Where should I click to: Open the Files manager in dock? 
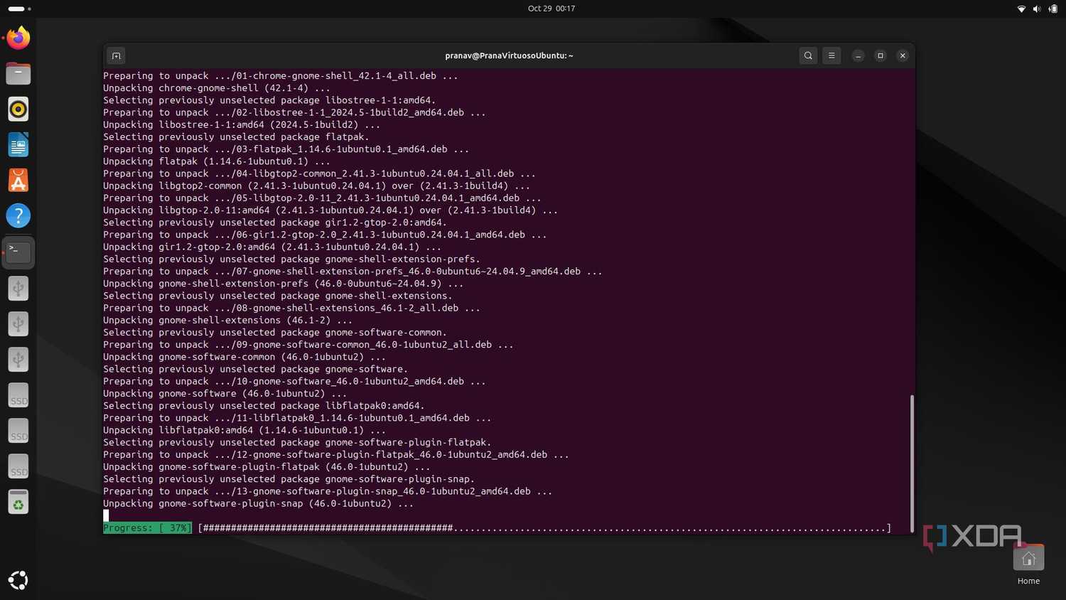(18, 73)
